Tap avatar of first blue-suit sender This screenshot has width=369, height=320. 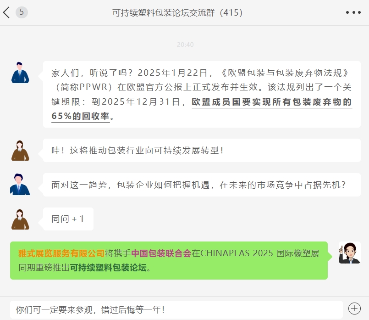click(x=20, y=73)
